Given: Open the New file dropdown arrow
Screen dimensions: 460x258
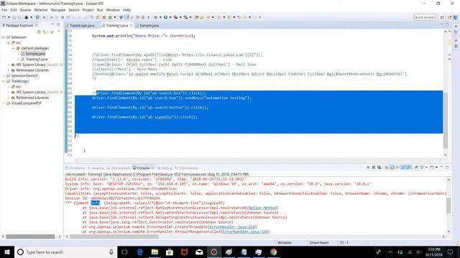Looking at the screenshot, I should [9, 17].
